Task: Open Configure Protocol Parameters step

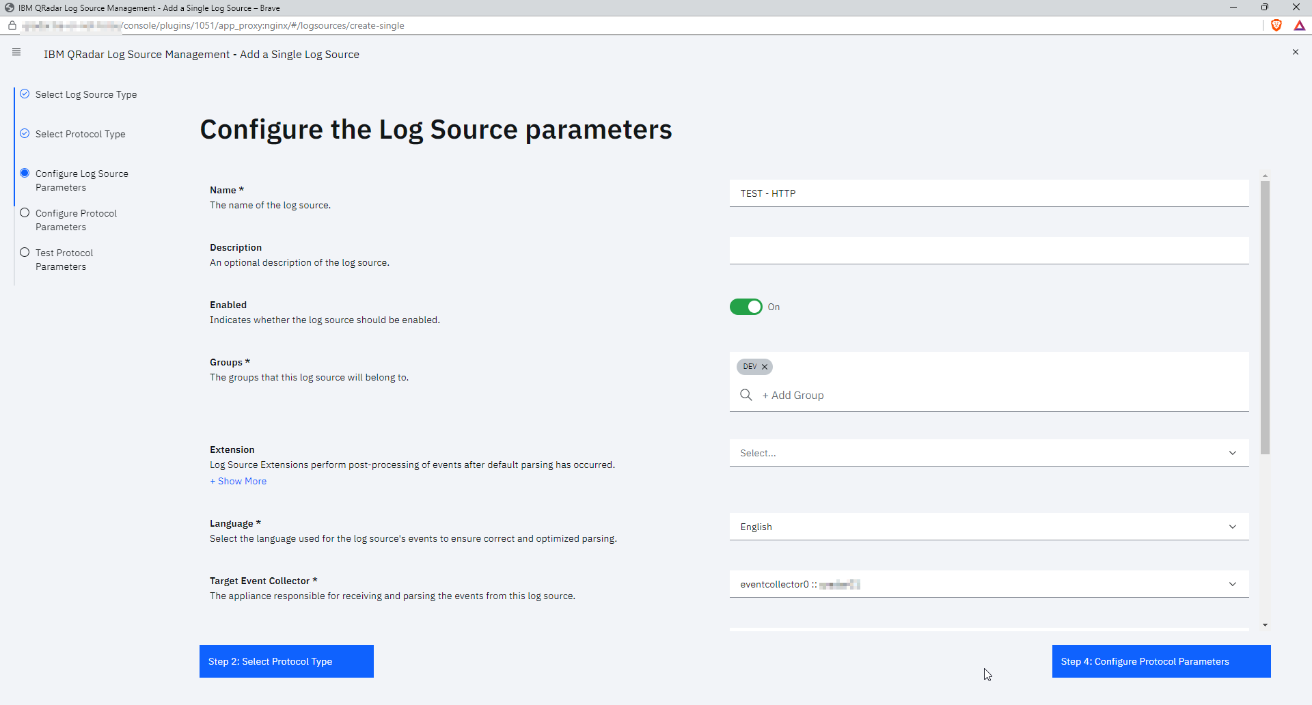Action: pyautogui.click(x=77, y=220)
